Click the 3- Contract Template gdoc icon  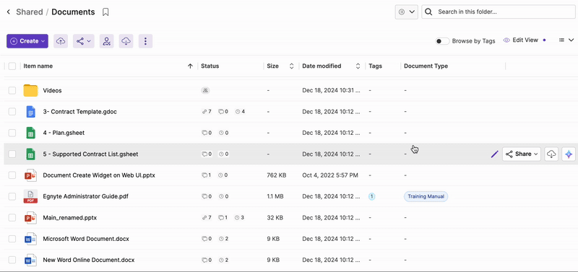pyautogui.click(x=30, y=112)
